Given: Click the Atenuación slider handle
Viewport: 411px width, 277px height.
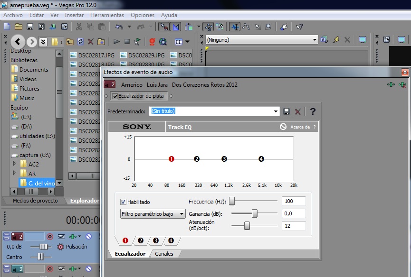Looking at the screenshot, I should coord(247,225).
